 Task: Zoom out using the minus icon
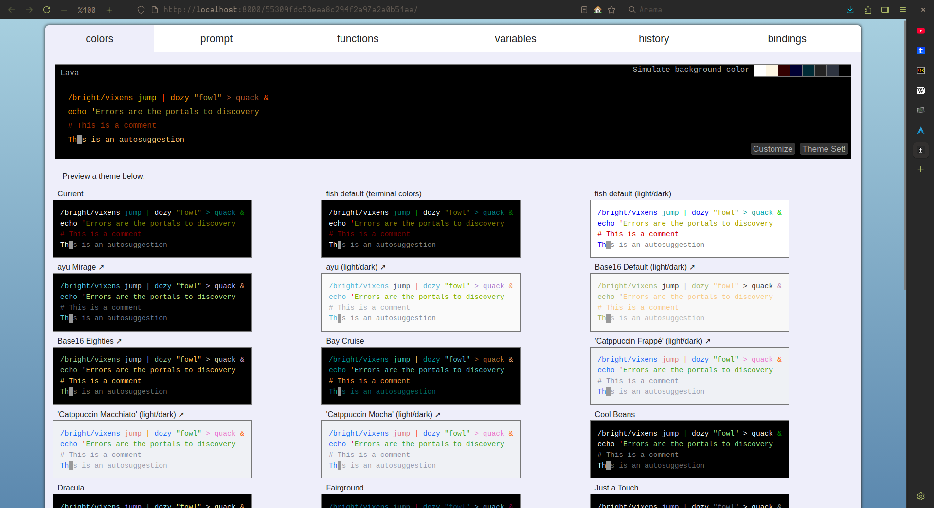coord(64,10)
